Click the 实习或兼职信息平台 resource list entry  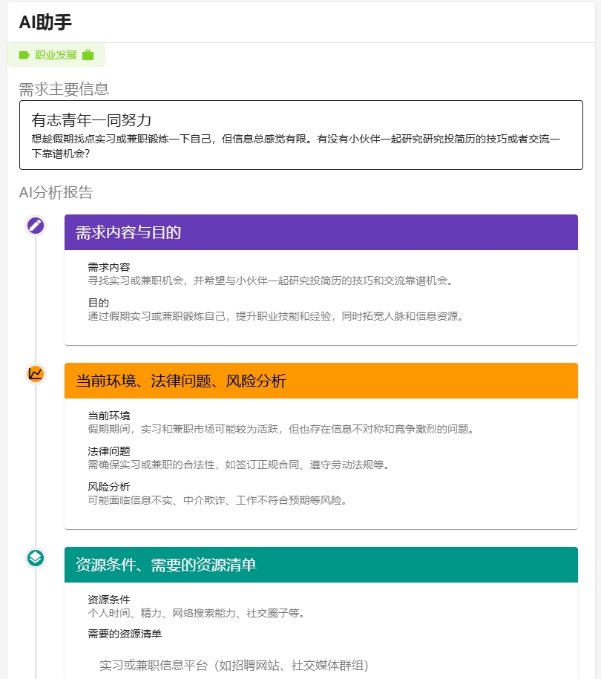(234, 665)
